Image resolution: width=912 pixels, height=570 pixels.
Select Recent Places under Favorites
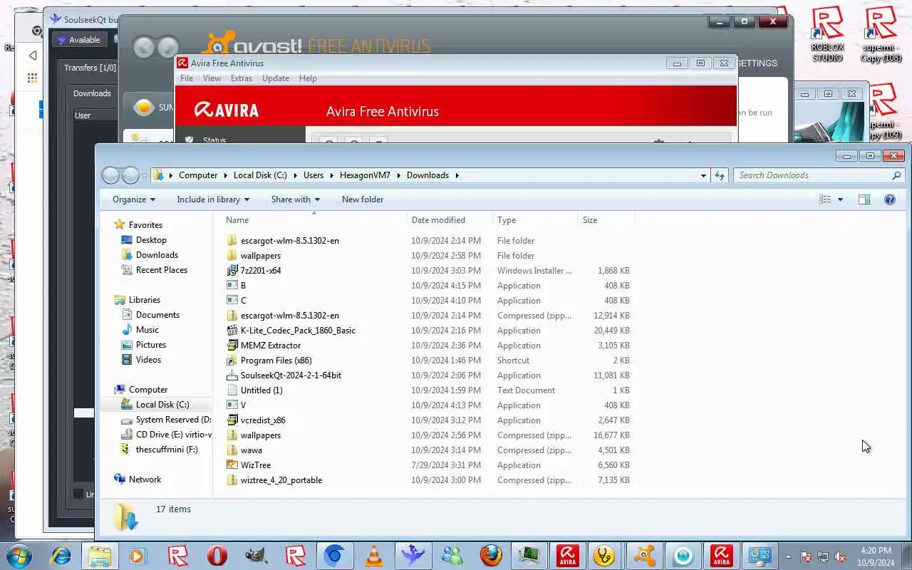pos(162,270)
